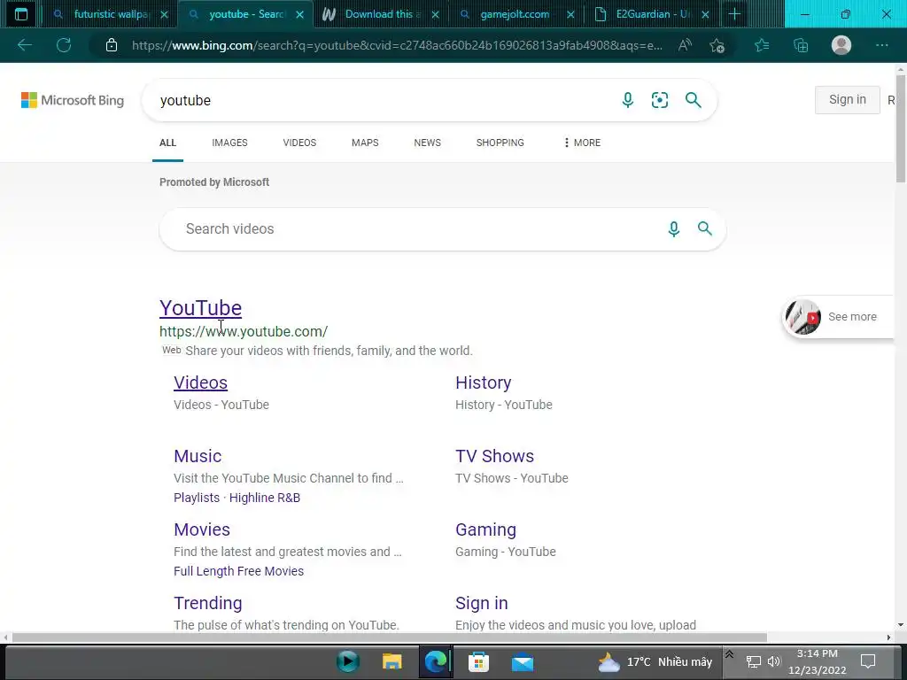View site information lock icon

[112, 45]
